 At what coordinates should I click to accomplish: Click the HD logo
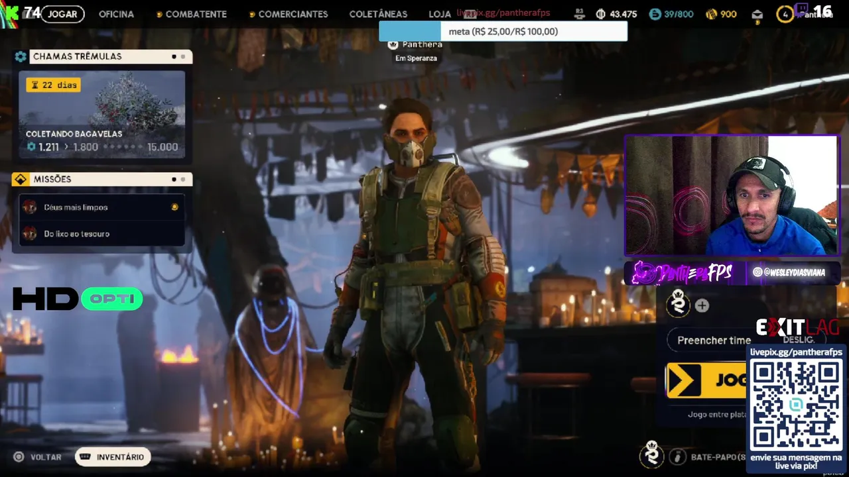click(45, 299)
